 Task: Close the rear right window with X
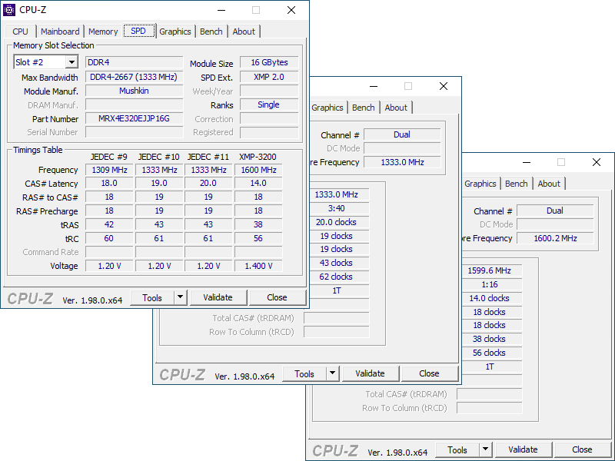(597, 162)
